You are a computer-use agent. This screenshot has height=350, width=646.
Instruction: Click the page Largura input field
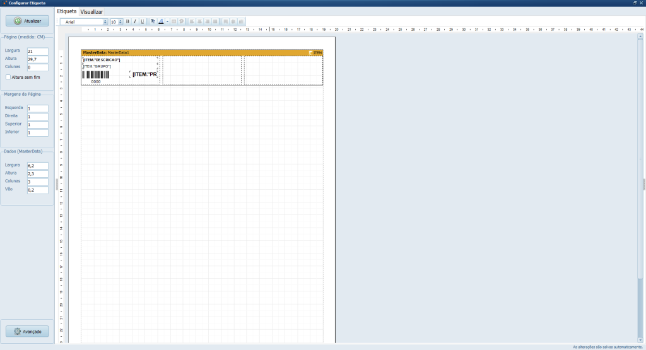pyautogui.click(x=37, y=51)
